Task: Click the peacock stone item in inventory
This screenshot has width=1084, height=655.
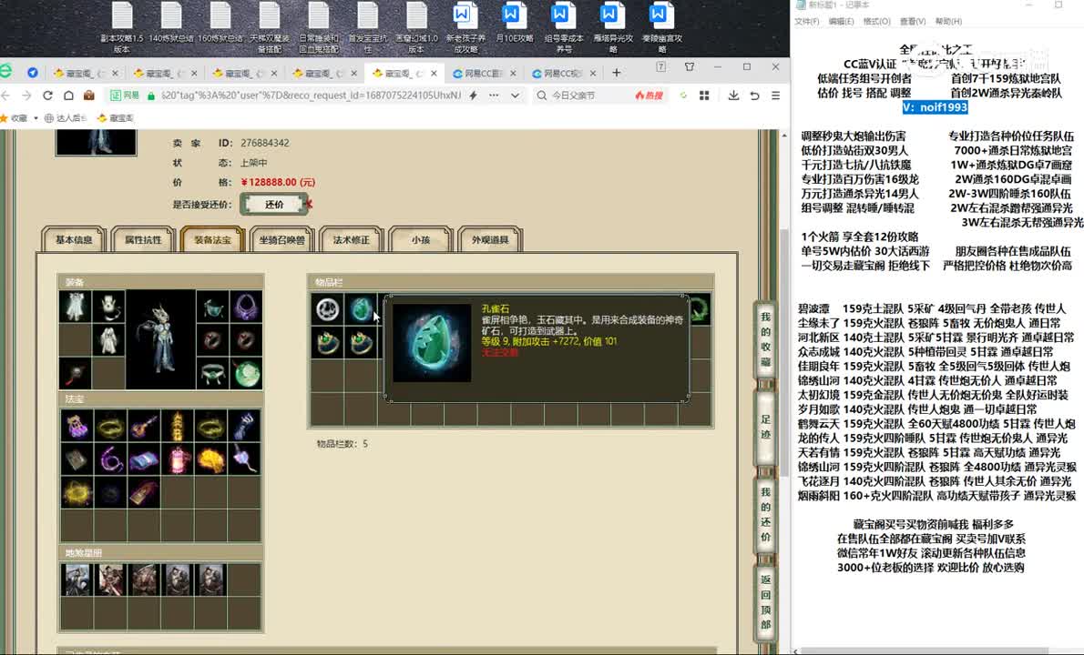Action: point(362,309)
